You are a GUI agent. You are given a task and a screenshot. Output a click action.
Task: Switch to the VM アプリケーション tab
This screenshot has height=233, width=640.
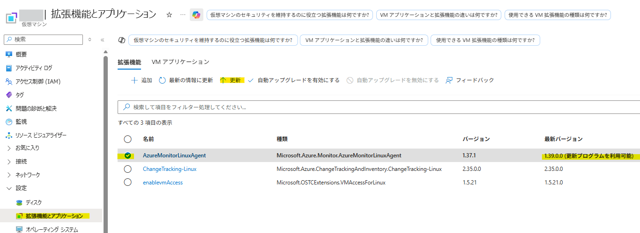[180, 62]
